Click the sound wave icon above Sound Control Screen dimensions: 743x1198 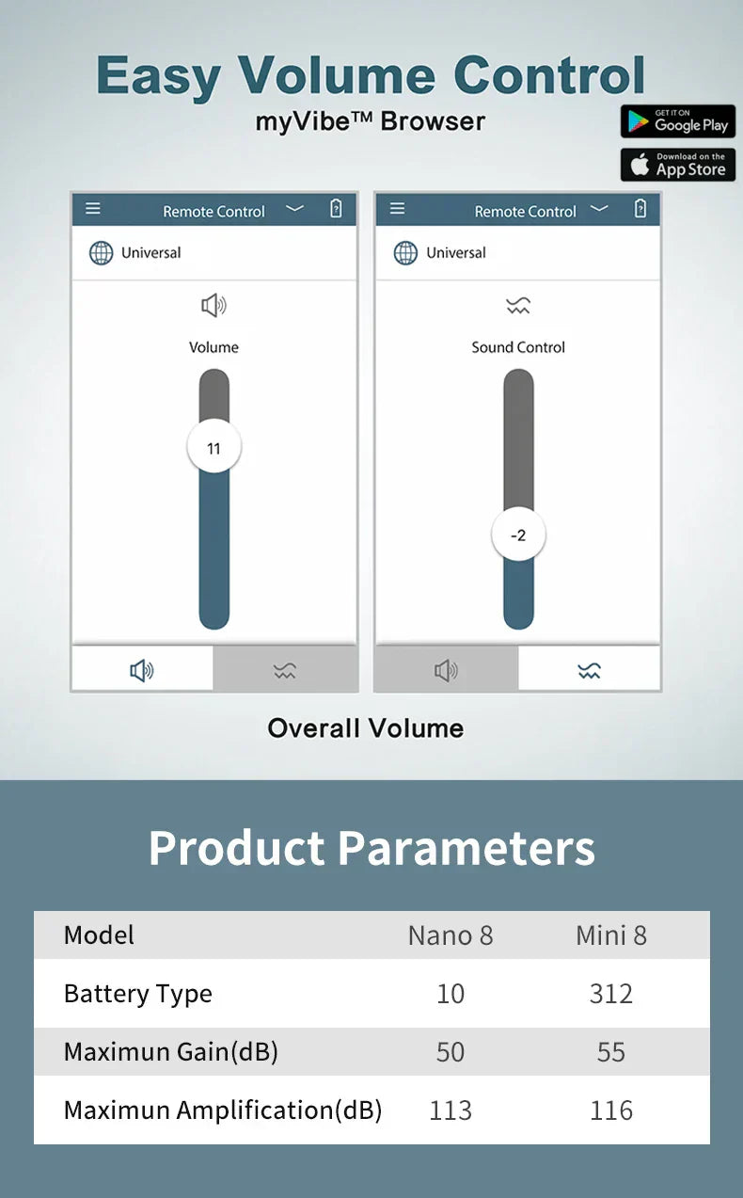[518, 304]
